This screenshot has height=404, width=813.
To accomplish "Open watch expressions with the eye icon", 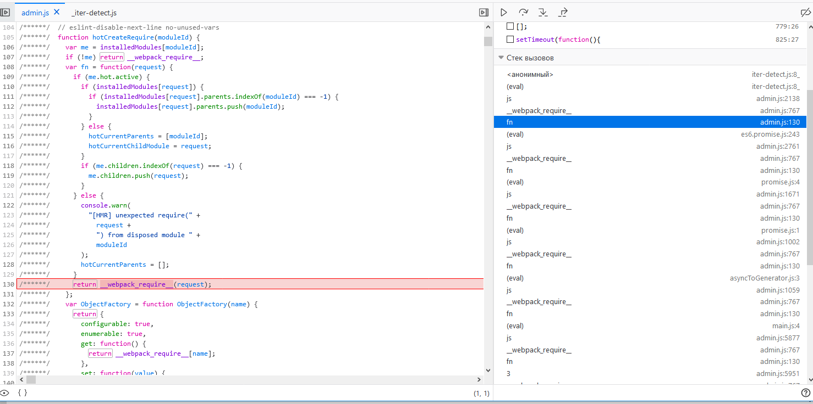I will (6, 392).
